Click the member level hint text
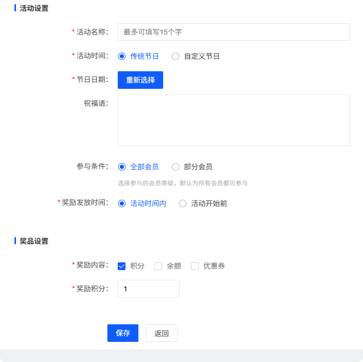The width and height of the screenshot is (363, 362). pos(182,183)
